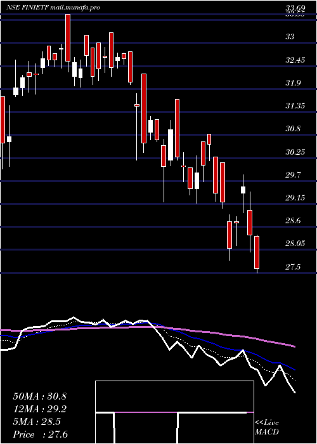The width and height of the screenshot is (317, 444).
Task: Click the 32.45 price axis label
Action: point(295,60)
